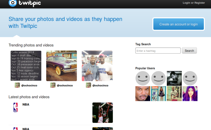Click the Share your photos headline text
The height and width of the screenshot is (130, 211).
click(65, 22)
